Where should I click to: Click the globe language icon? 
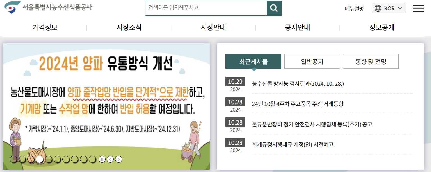pos(378,8)
